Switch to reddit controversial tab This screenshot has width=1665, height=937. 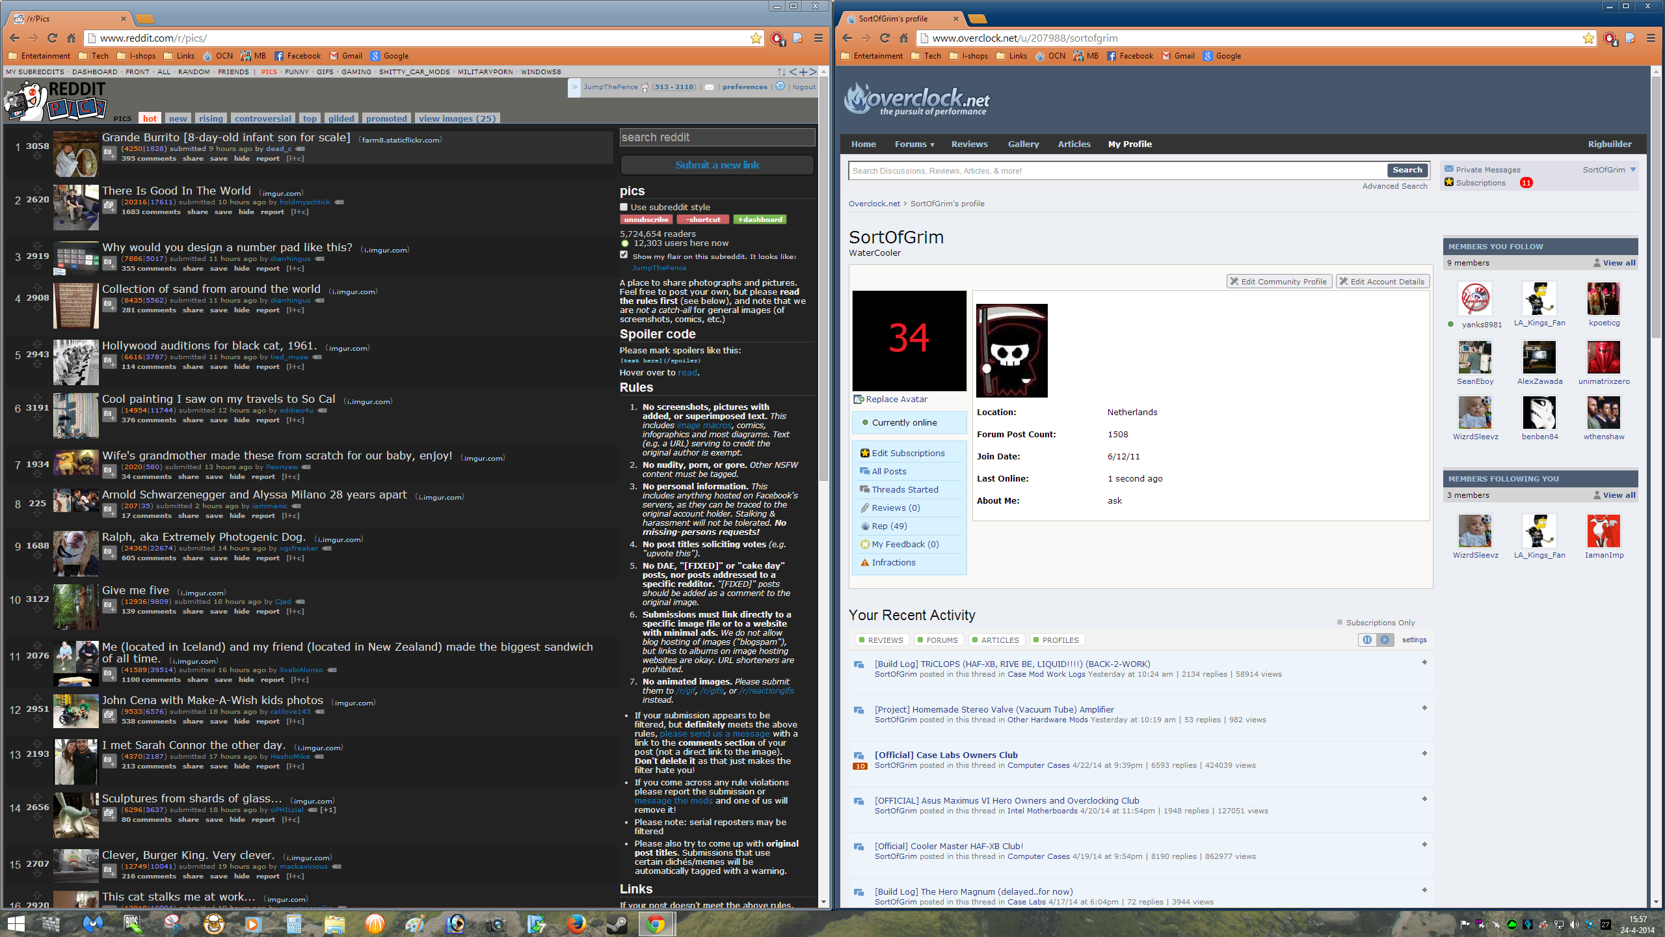pyautogui.click(x=263, y=118)
